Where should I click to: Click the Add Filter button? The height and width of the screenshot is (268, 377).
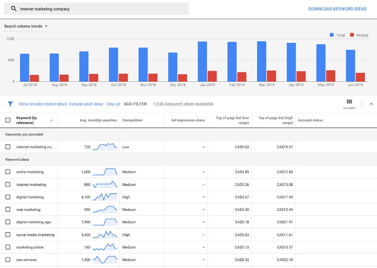point(135,104)
